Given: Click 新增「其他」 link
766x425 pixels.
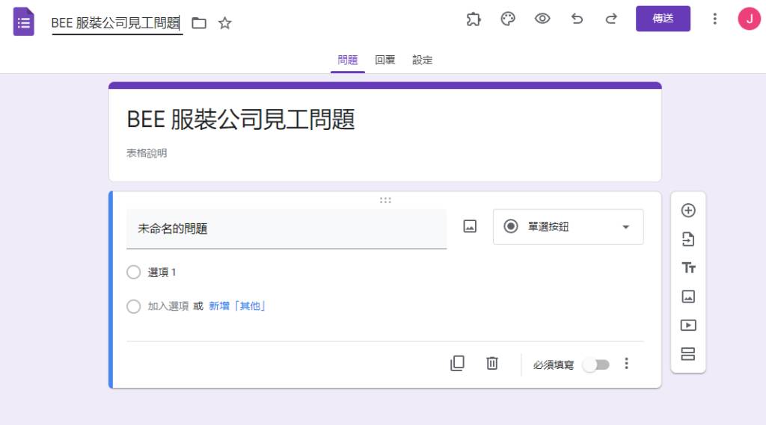Looking at the screenshot, I should (x=237, y=306).
